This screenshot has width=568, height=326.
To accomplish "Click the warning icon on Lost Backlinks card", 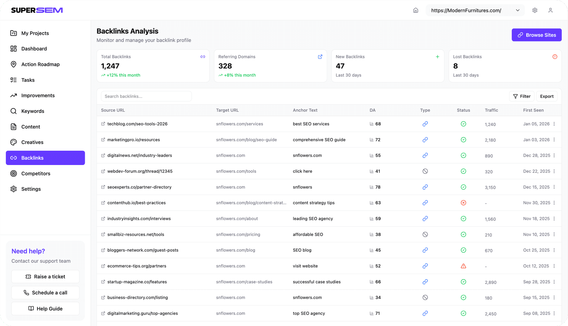I will coord(555,57).
